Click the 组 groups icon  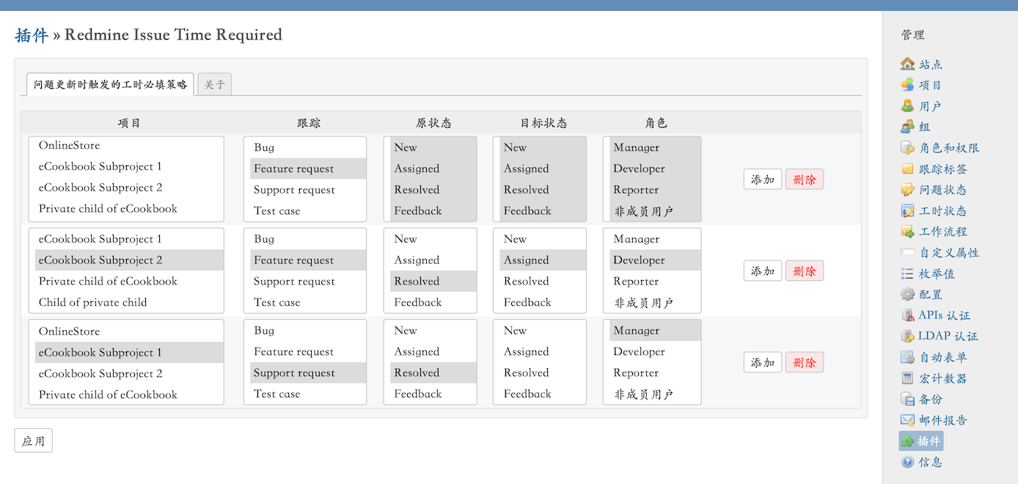(x=907, y=127)
